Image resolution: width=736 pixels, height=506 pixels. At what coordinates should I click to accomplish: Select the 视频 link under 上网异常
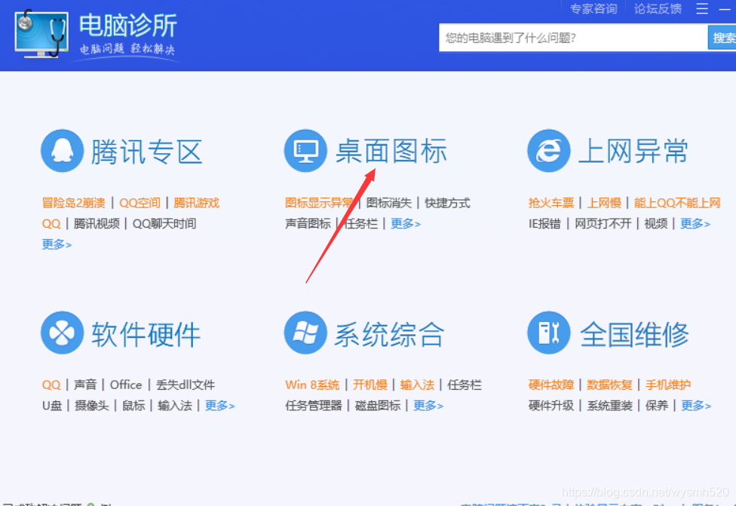(x=656, y=223)
